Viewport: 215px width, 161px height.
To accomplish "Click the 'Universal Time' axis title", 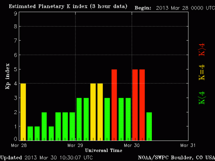I will [x=103, y=150].
